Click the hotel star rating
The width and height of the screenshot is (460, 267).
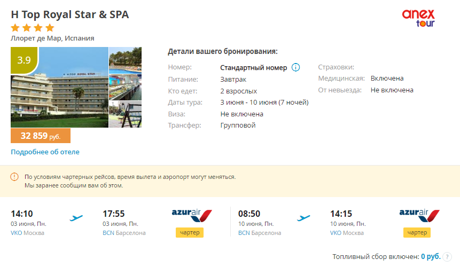coord(33,28)
